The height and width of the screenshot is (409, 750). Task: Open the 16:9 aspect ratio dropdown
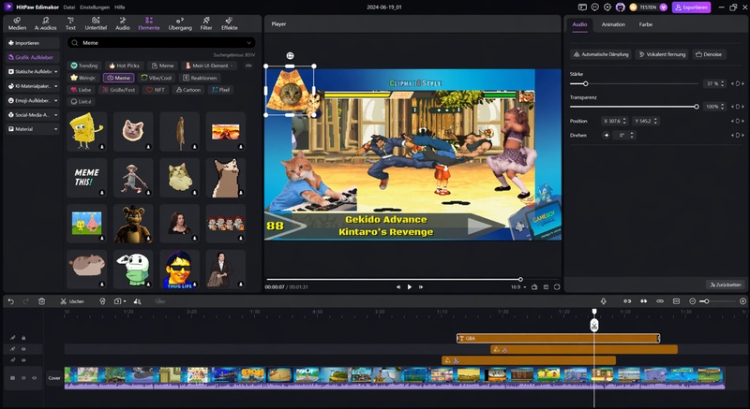pyautogui.click(x=518, y=287)
